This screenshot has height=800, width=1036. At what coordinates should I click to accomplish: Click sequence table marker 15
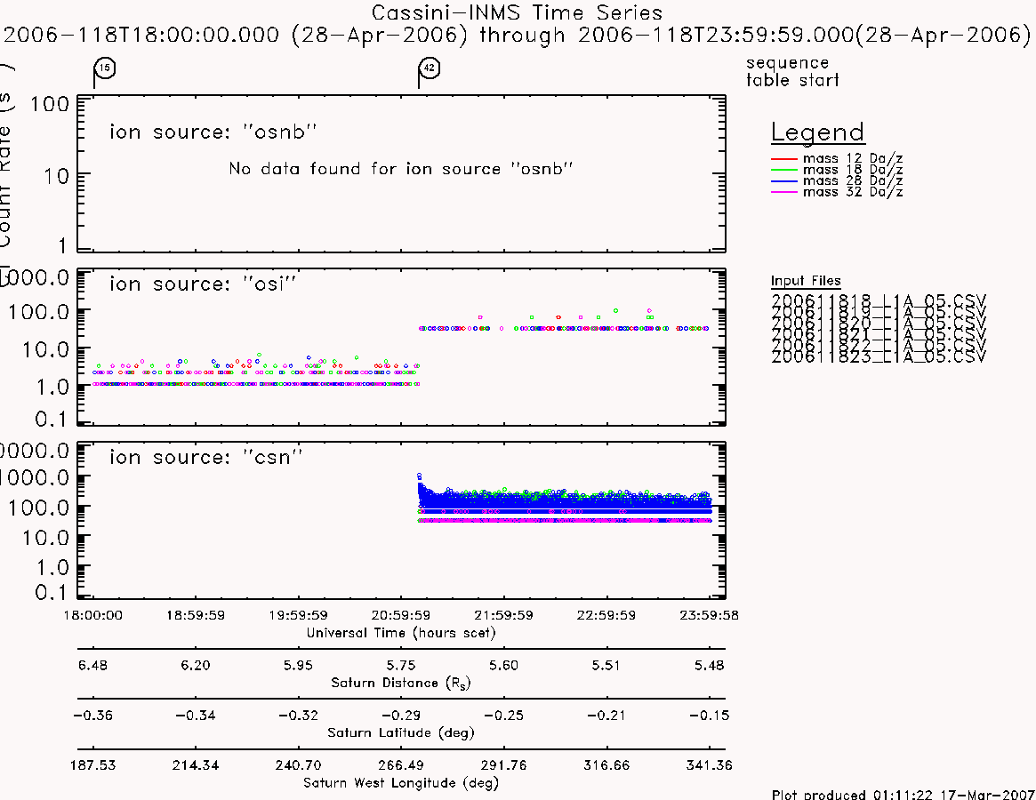[x=104, y=68]
